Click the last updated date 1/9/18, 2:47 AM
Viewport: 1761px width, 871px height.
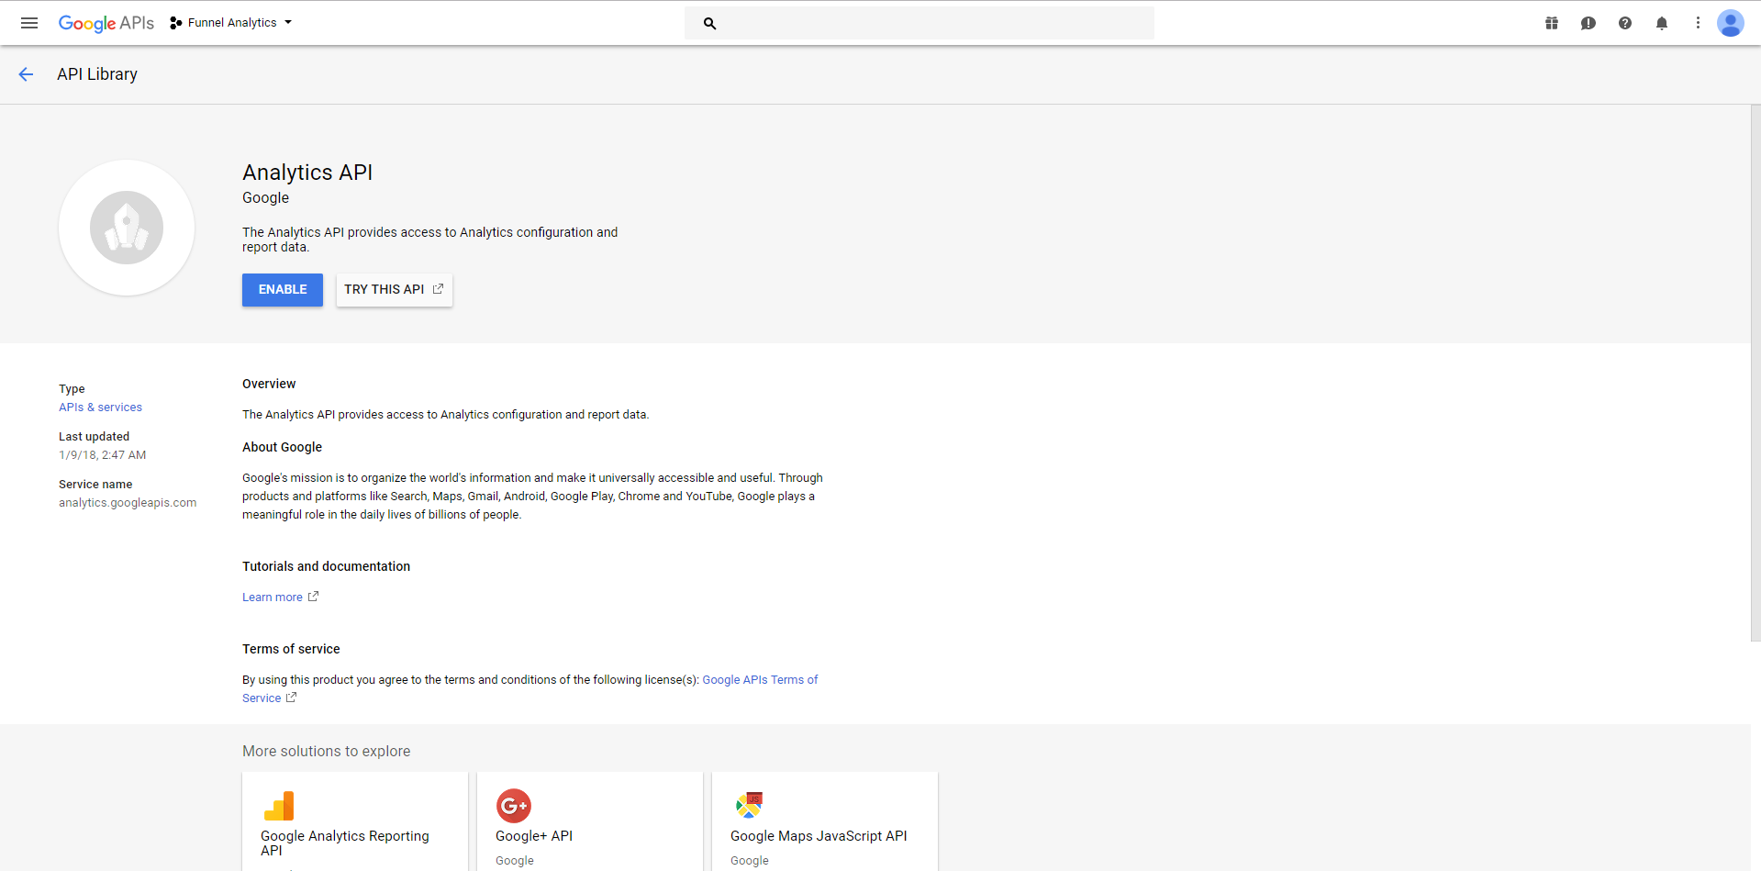[x=103, y=455]
